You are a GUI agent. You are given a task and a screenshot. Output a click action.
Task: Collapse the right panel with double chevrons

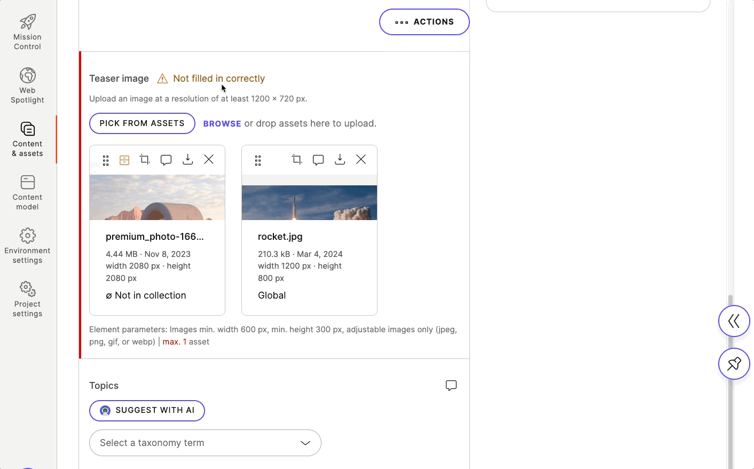click(734, 321)
